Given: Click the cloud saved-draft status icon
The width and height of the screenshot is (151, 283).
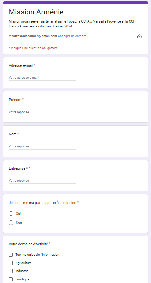Looking at the screenshot, I should click(140, 36).
